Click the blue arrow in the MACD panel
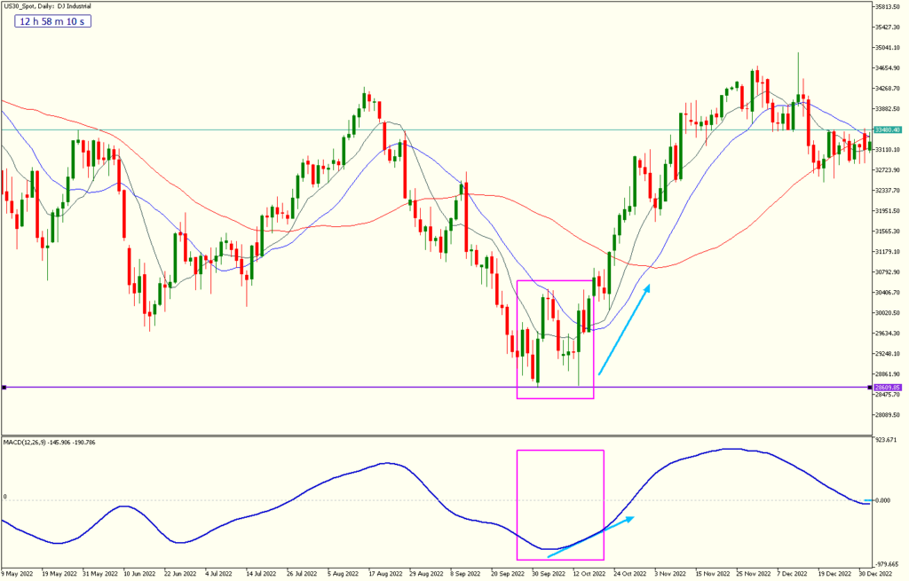909x581 pixels. tap(592, 536)
